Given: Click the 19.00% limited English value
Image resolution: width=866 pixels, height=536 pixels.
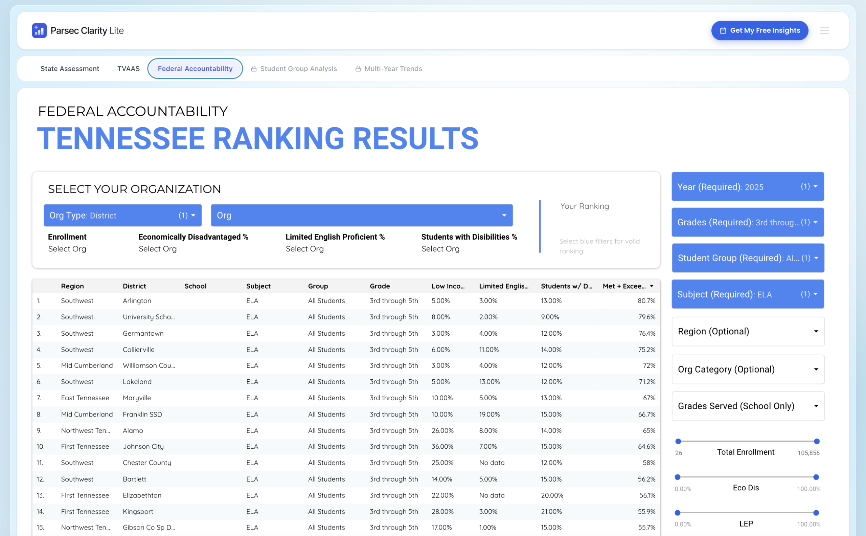Looking at the screenshot, I should point(489,415).
